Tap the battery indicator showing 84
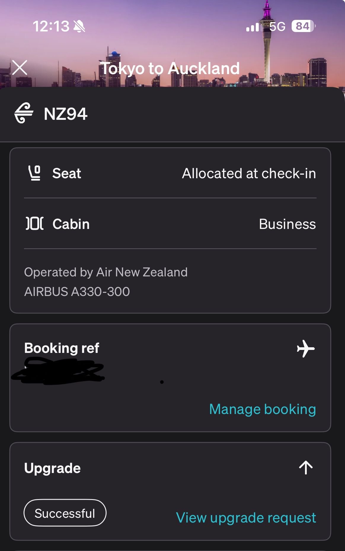345x551 pixels. tap(303, 26)
